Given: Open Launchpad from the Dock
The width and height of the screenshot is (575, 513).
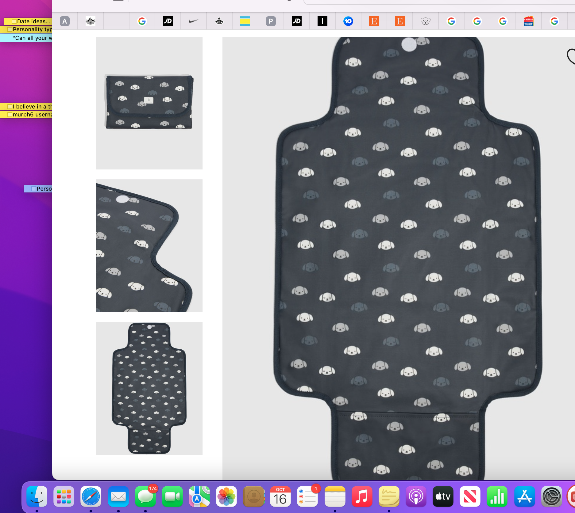Looking at the screenshot, I should [x=64, y=496].
